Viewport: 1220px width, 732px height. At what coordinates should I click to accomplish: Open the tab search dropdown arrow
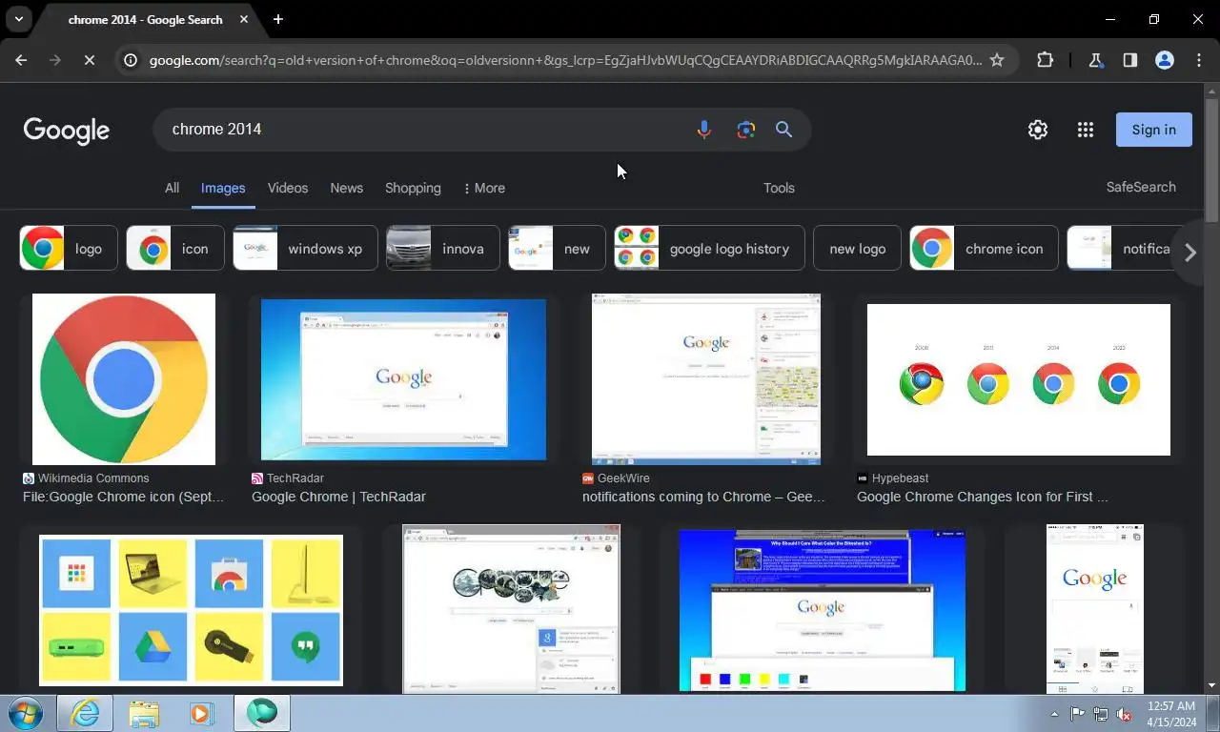tap(18, 19)
